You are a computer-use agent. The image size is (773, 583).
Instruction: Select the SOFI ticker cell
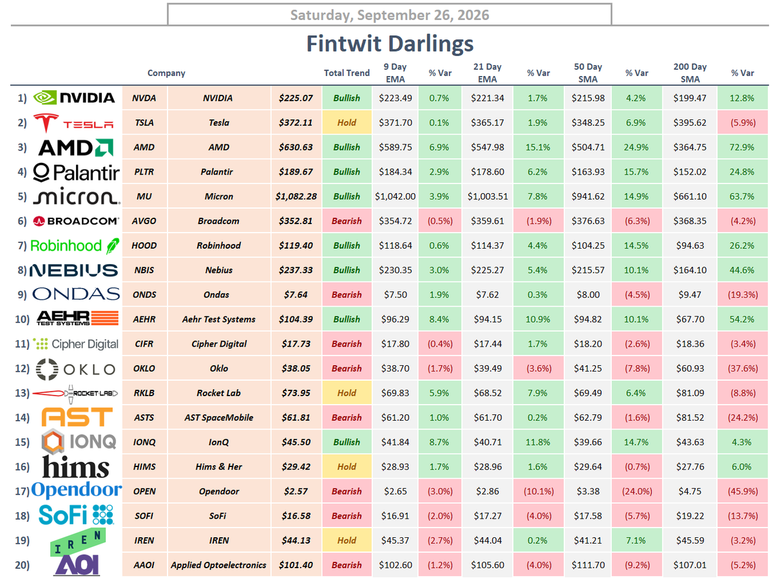pyautogui.click(x=144, y=516)
